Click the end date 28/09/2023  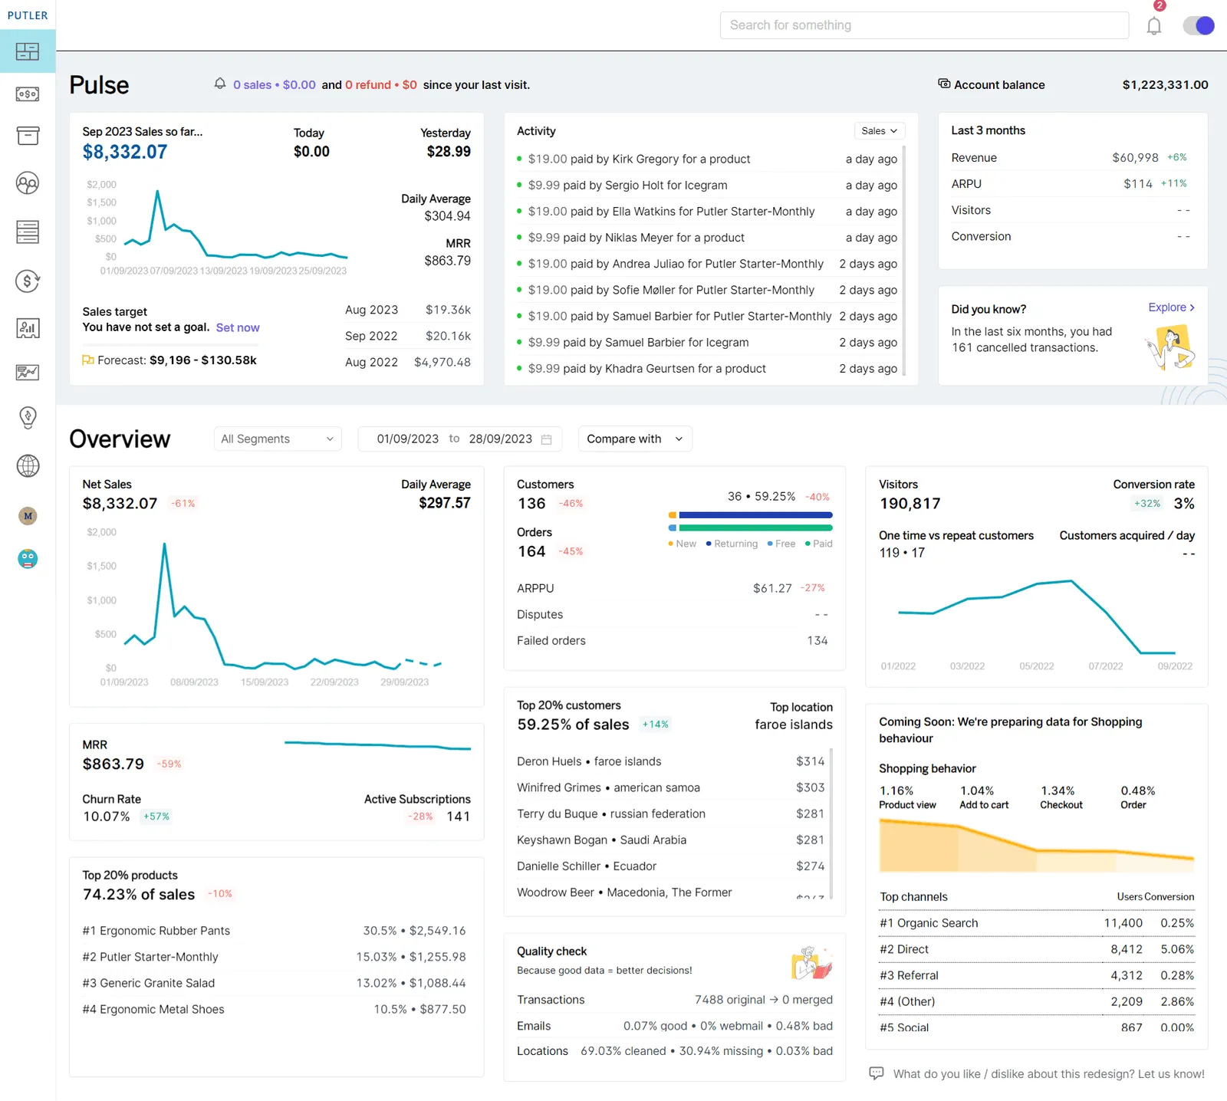pyautogui.click(x=501, y=439)
